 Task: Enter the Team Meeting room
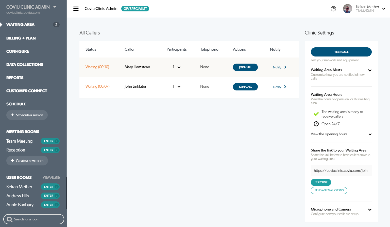tap(50, 141)
